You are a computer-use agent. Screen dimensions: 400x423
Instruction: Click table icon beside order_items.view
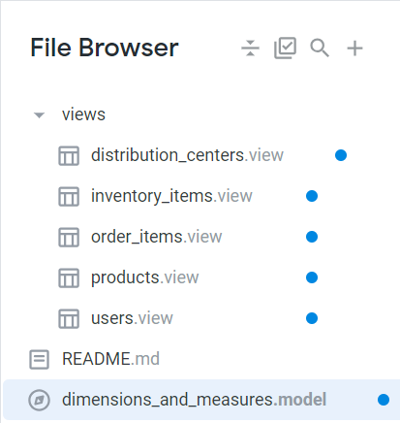[69, 237]
